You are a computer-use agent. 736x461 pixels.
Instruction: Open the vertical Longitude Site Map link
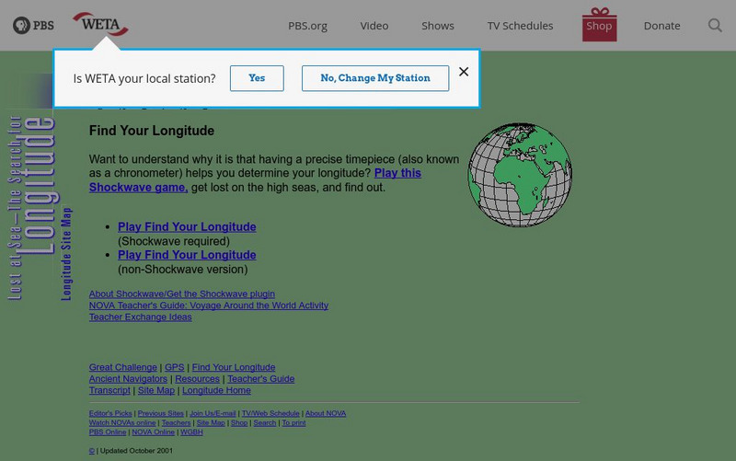click(66, 253)
